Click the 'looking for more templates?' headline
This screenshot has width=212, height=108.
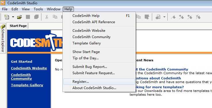point(160,87)
